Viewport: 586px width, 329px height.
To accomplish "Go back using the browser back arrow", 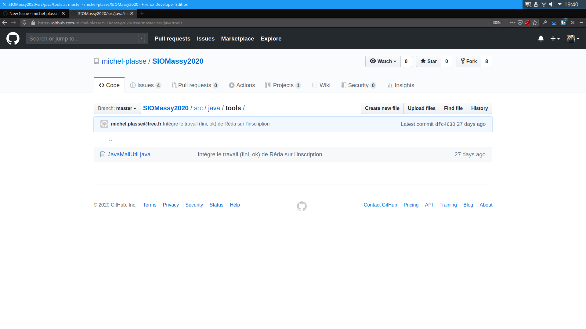I will coord(4,23).
